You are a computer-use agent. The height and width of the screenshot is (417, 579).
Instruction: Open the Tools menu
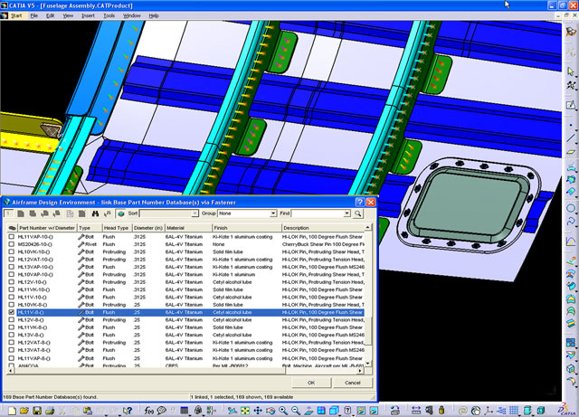tap(109, 15)
